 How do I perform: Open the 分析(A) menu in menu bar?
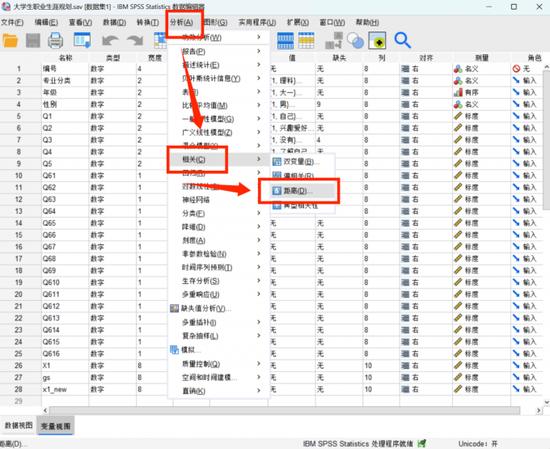tap(183, 22)
